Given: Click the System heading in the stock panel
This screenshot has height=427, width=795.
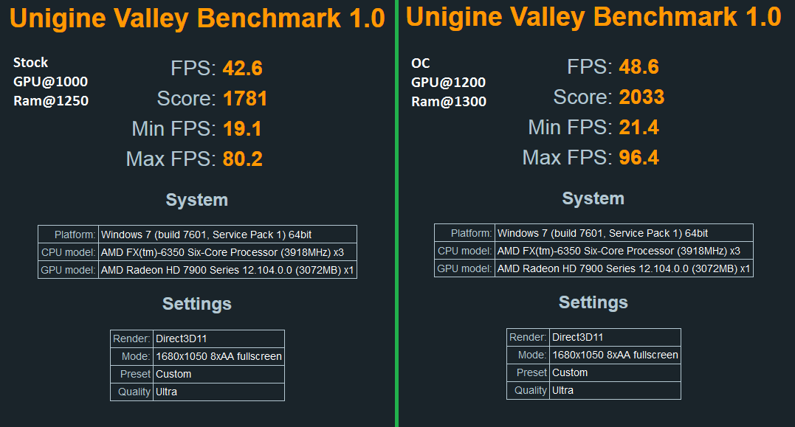Looking at the screenshot, I should pos(197,200).
